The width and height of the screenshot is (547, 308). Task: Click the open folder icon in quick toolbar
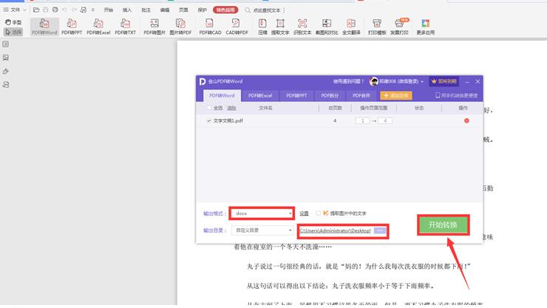[x=36, y=10]
